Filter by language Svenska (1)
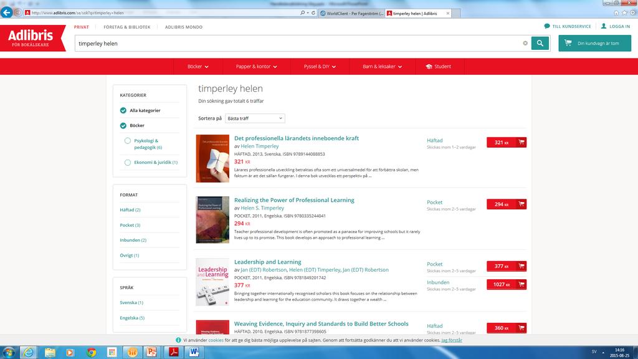 [x=131, y=303]
